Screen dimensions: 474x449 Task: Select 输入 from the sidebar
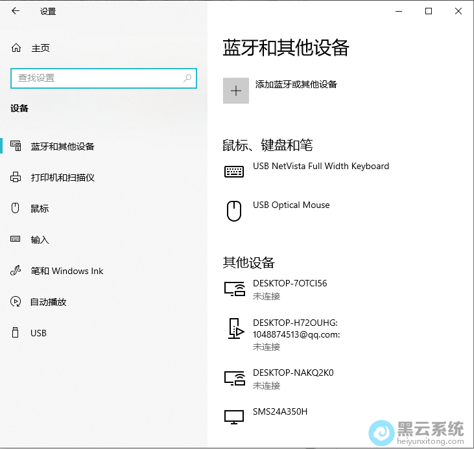40,240
